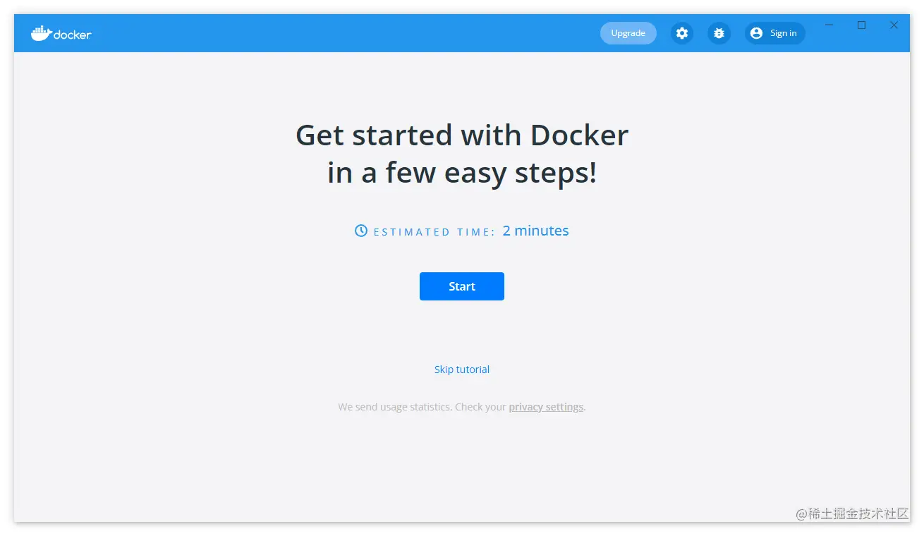The image size is (924, 536).
Task: Close the Docker Desktop window
Action: [894, 25]
